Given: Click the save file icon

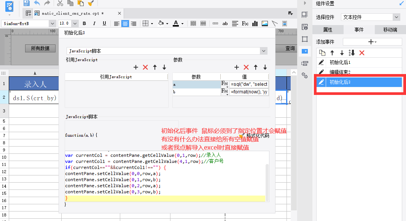Looking at the screenshot, I should pos(26,3).
